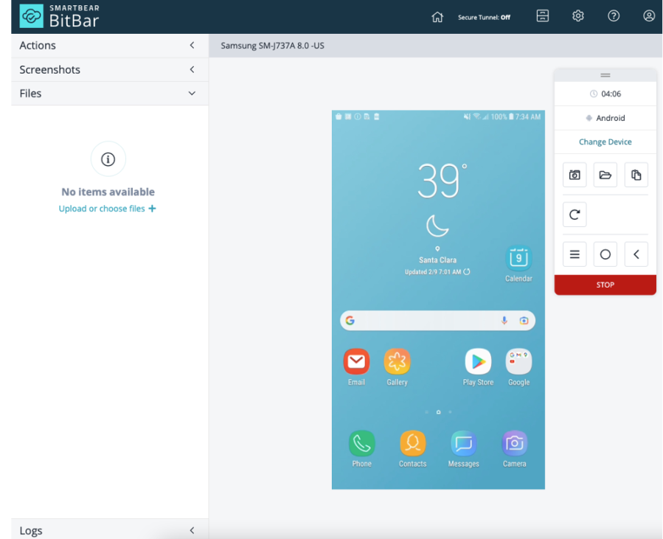Tap the weather refresh icon next to update time
This screenshot has width=663, height=539.
467,272
